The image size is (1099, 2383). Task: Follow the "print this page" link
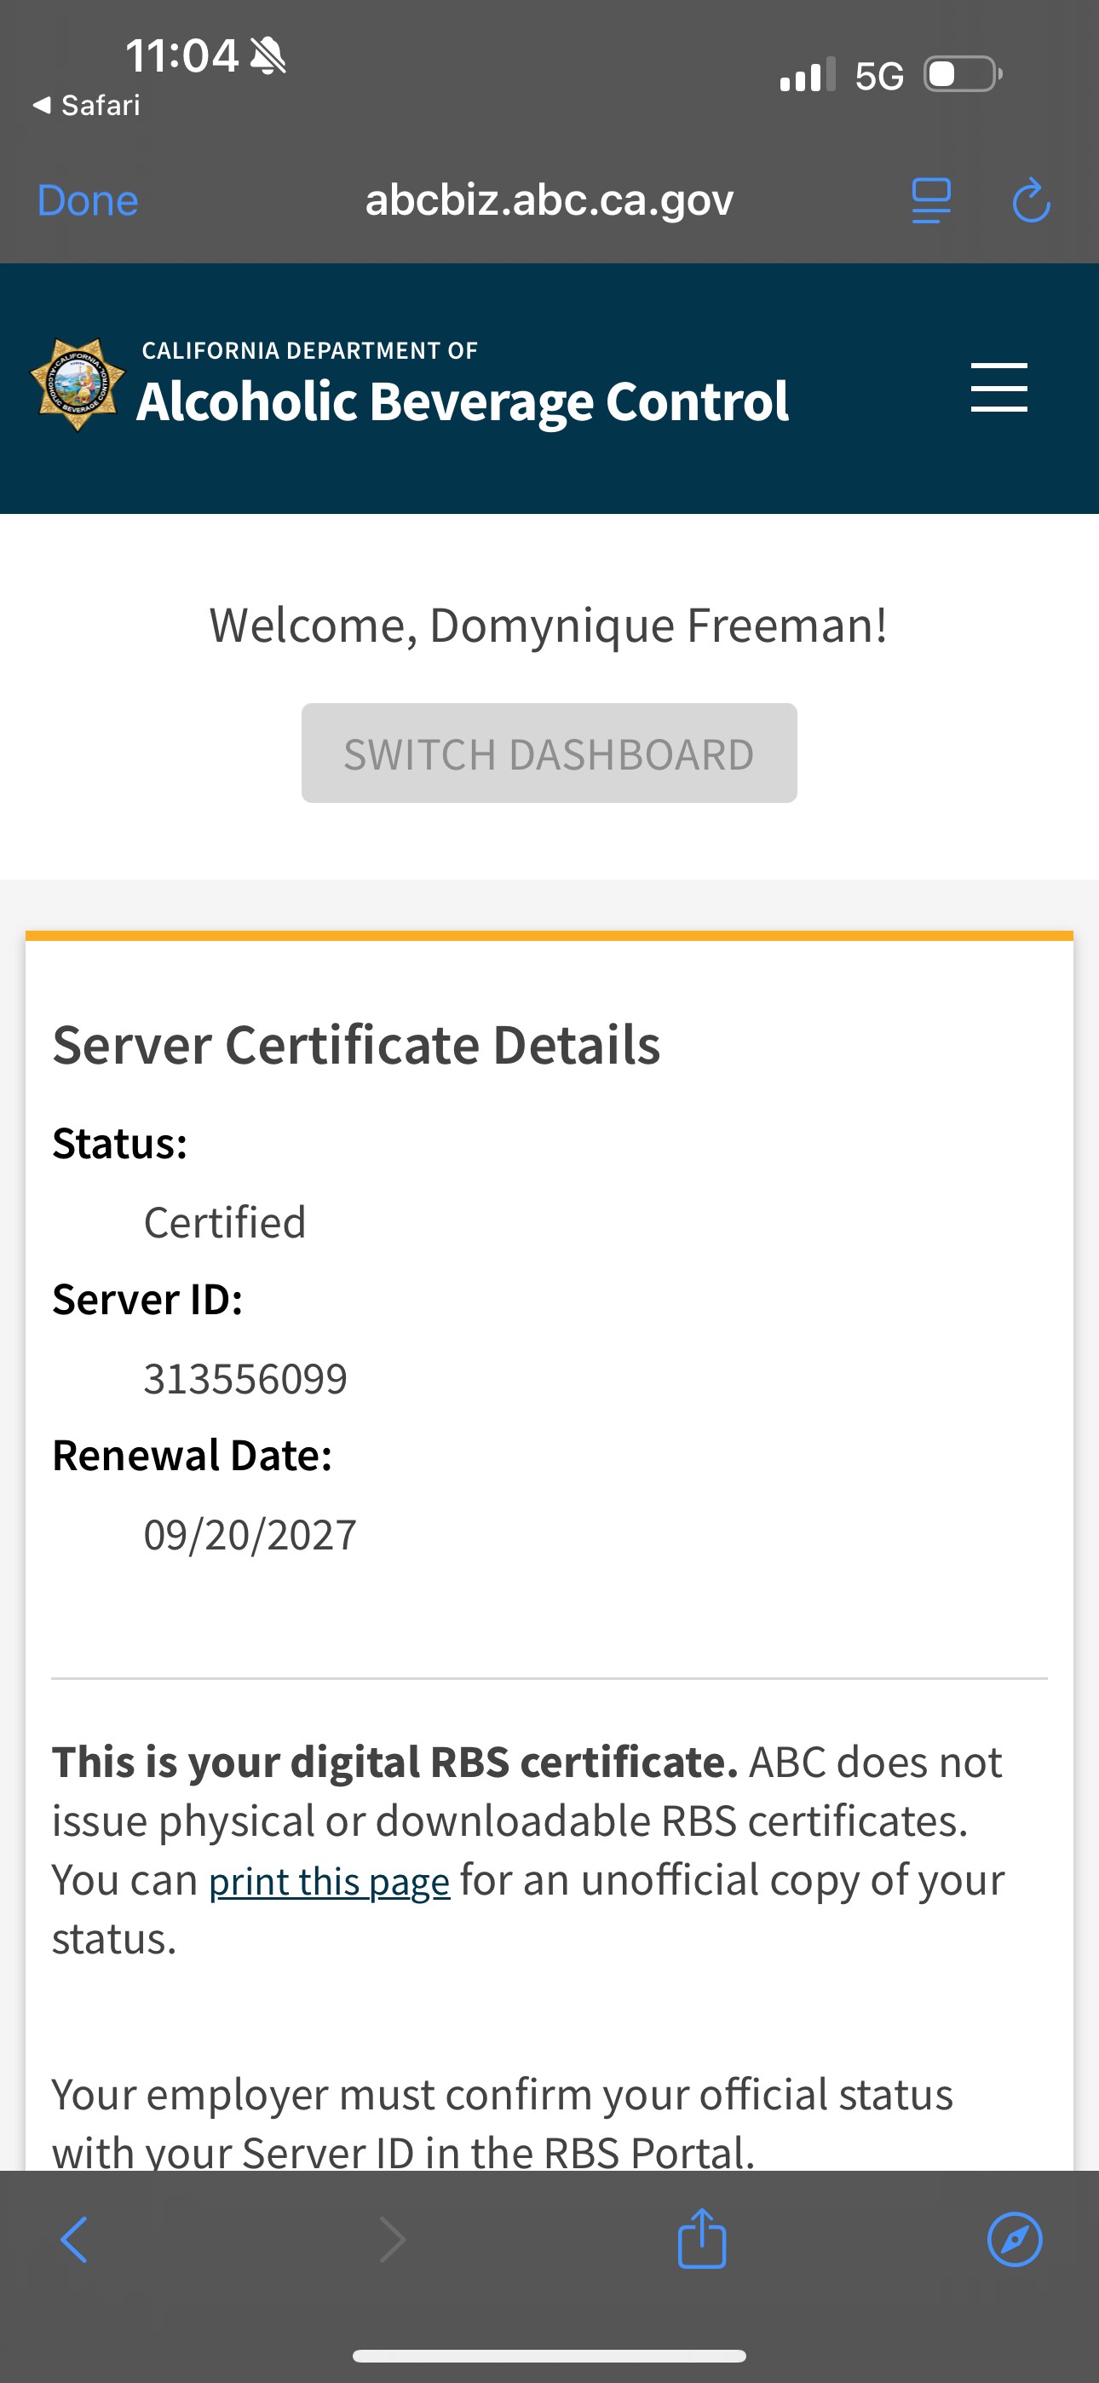(x=330, y=1881)
